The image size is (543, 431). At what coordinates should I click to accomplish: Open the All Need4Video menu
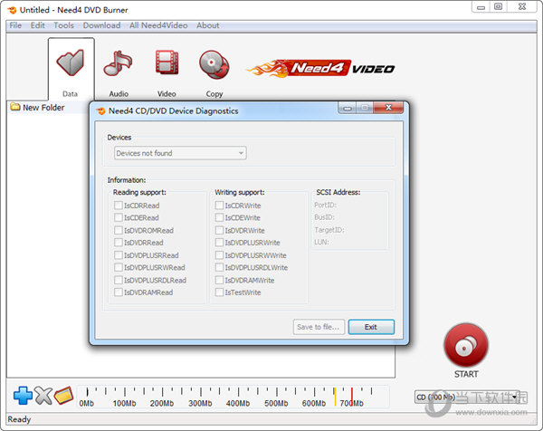coord(158,25)
